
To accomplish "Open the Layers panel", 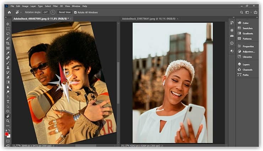I will click(246, 64).
